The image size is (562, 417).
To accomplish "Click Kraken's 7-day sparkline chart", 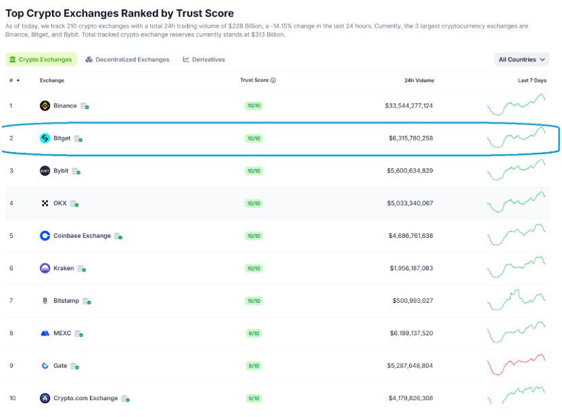I will pos(516,267).
